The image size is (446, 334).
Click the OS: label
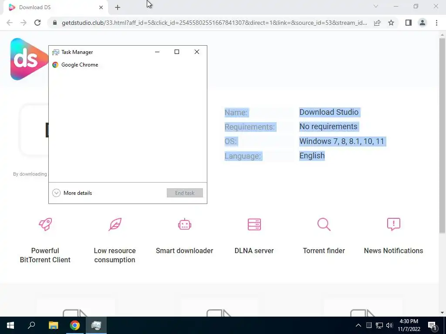click(230, 141)
